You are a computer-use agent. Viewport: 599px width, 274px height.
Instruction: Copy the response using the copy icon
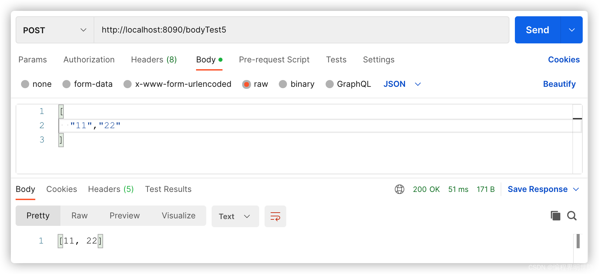(x=555, y=216)
